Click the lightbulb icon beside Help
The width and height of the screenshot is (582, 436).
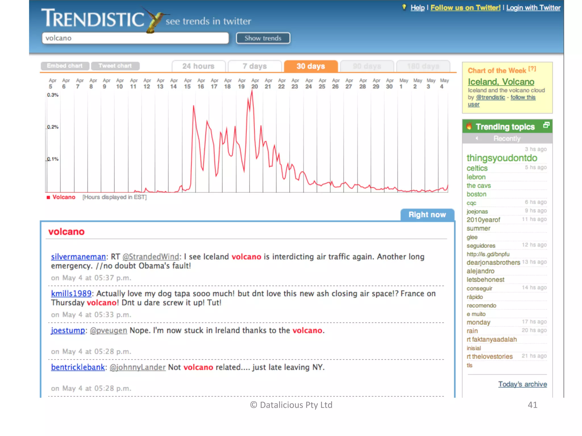(404, 7)
